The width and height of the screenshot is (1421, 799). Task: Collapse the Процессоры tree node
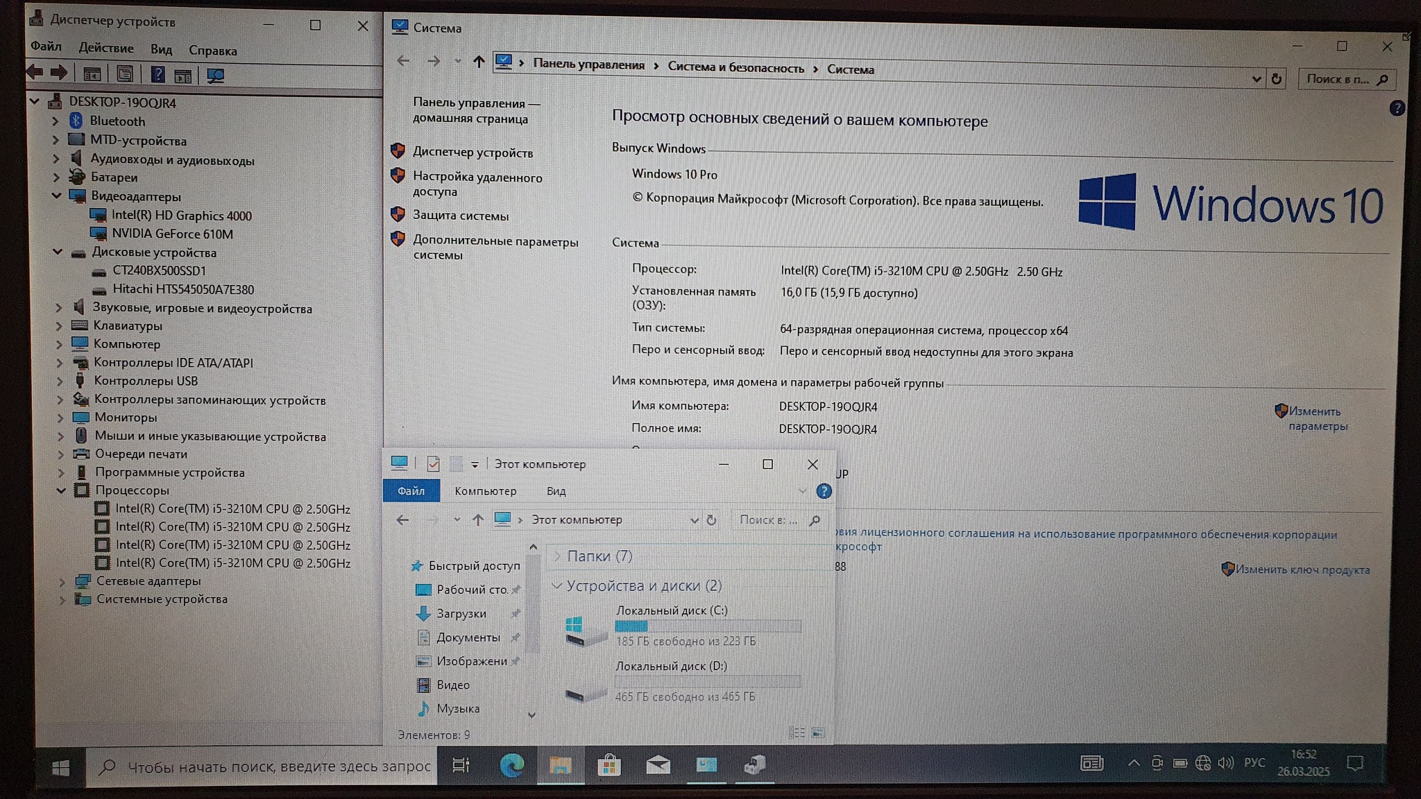61,490
